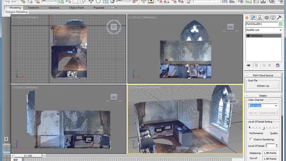
Task: Select the Select and Scale tool
Action: coord(105,2)
